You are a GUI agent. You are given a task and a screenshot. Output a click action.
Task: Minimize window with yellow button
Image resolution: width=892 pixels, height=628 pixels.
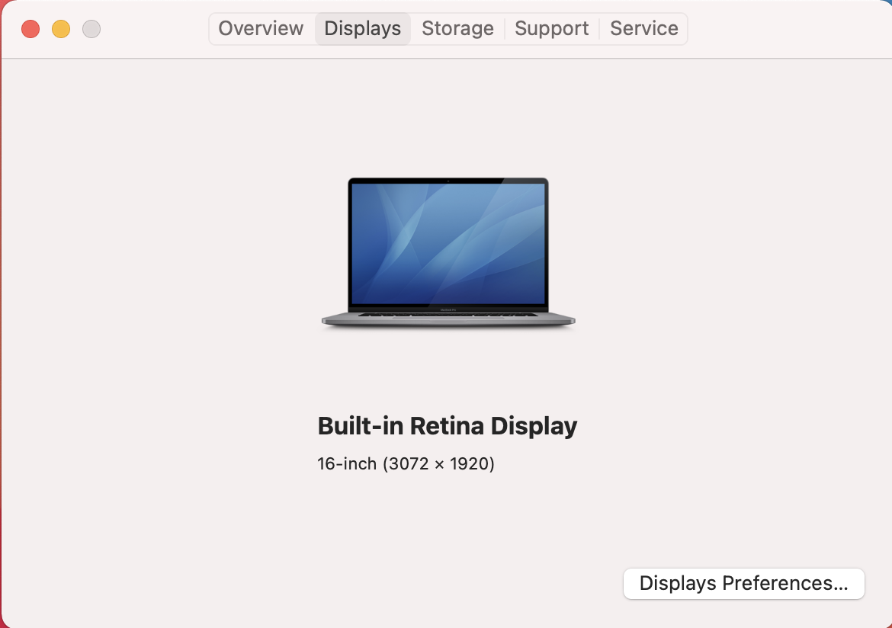(61, 29)
